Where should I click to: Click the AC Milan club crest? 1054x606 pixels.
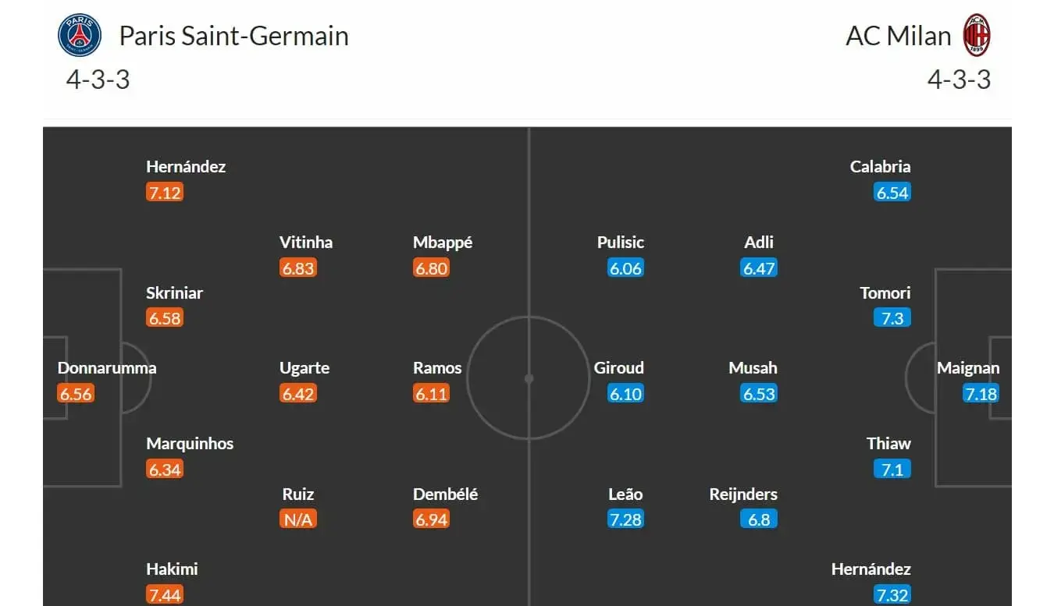976,36
